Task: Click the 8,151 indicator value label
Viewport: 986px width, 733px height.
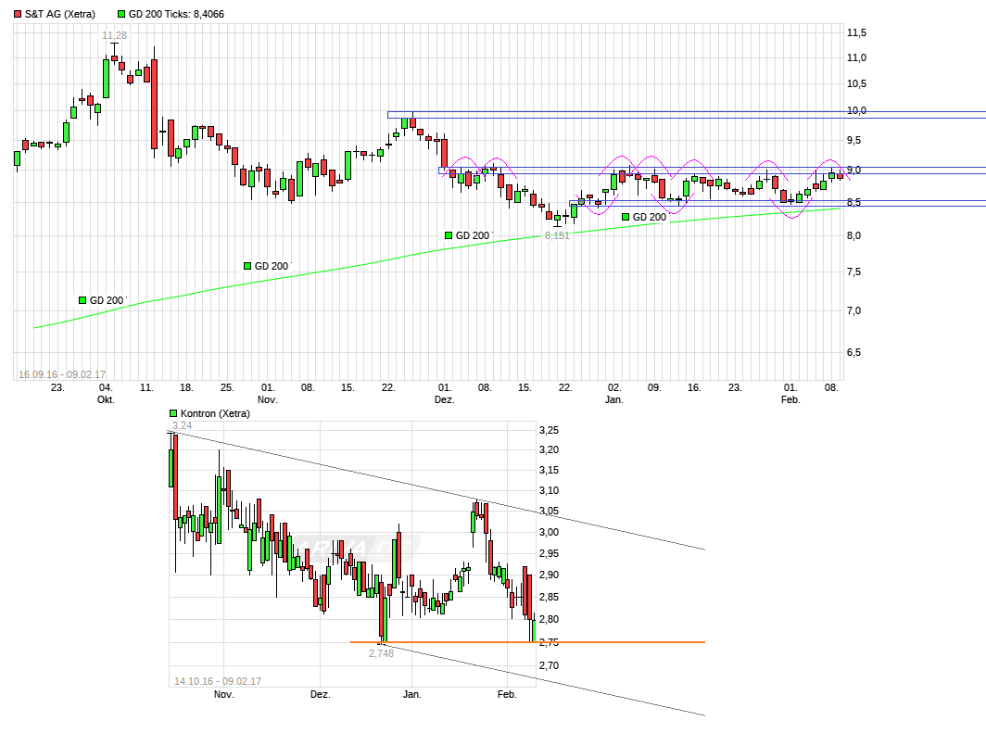Action: (556, 234)
